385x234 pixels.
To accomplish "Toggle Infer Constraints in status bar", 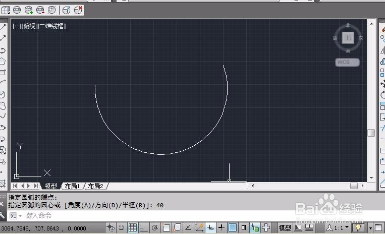I will click(x=111, y=228).
